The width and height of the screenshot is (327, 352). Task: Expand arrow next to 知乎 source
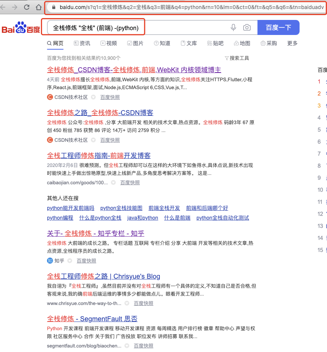(70, 261)
